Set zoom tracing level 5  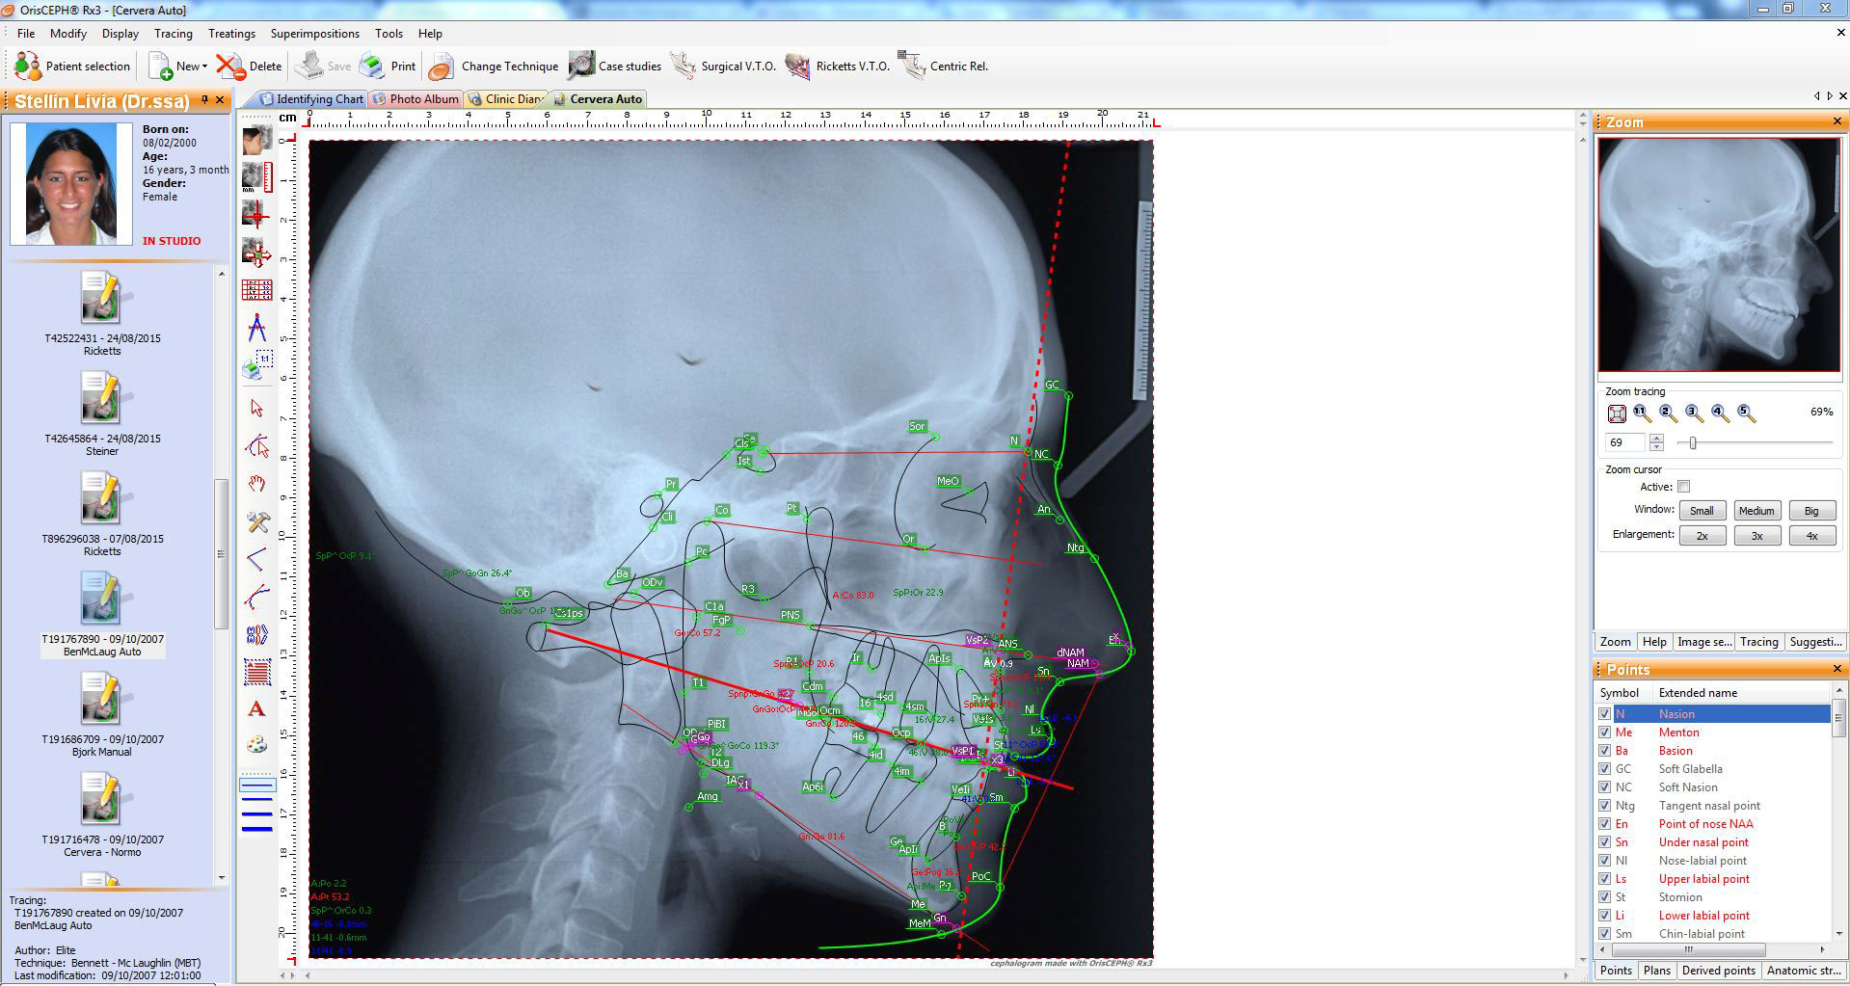click(x=1746, y=413)
